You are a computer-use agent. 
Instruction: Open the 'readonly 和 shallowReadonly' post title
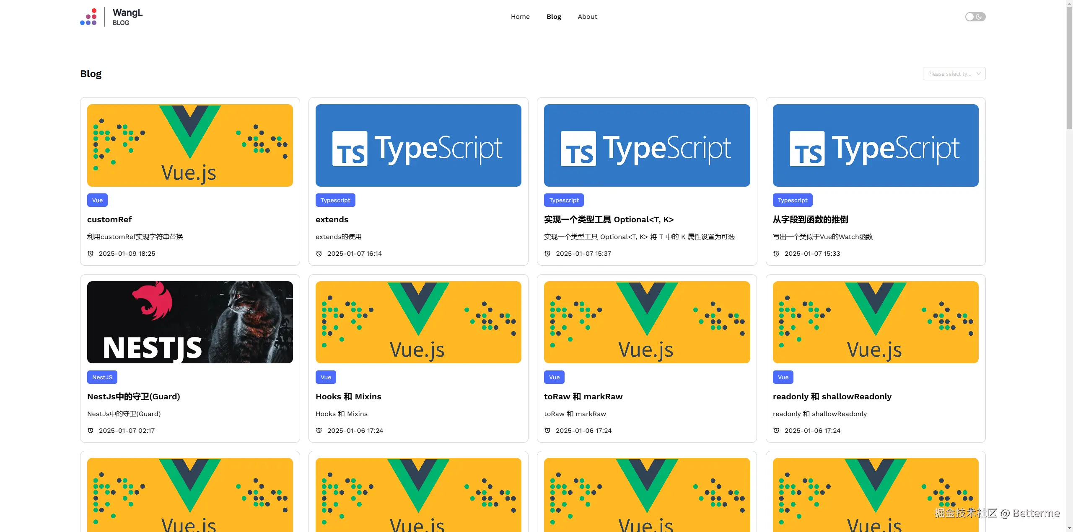click(832, 396)
